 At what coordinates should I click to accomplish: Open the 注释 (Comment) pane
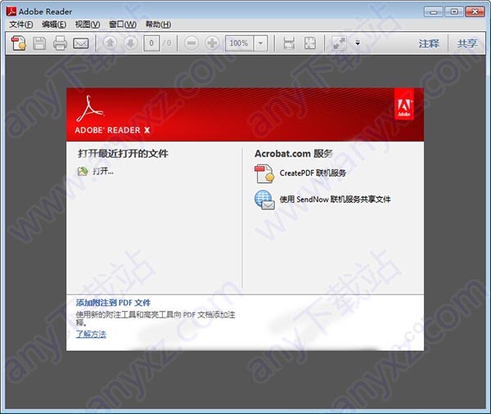coord(429,43)
